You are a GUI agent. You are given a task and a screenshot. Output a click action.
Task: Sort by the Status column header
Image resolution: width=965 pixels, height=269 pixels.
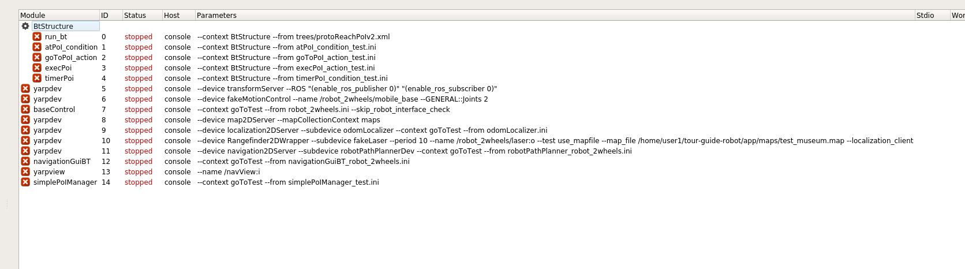(142, 15)
